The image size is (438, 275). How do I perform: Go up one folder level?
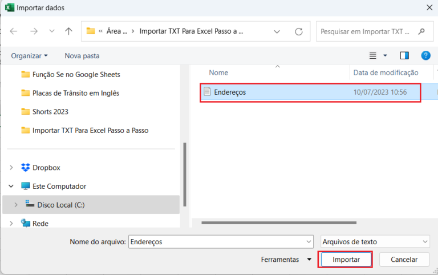68,31
